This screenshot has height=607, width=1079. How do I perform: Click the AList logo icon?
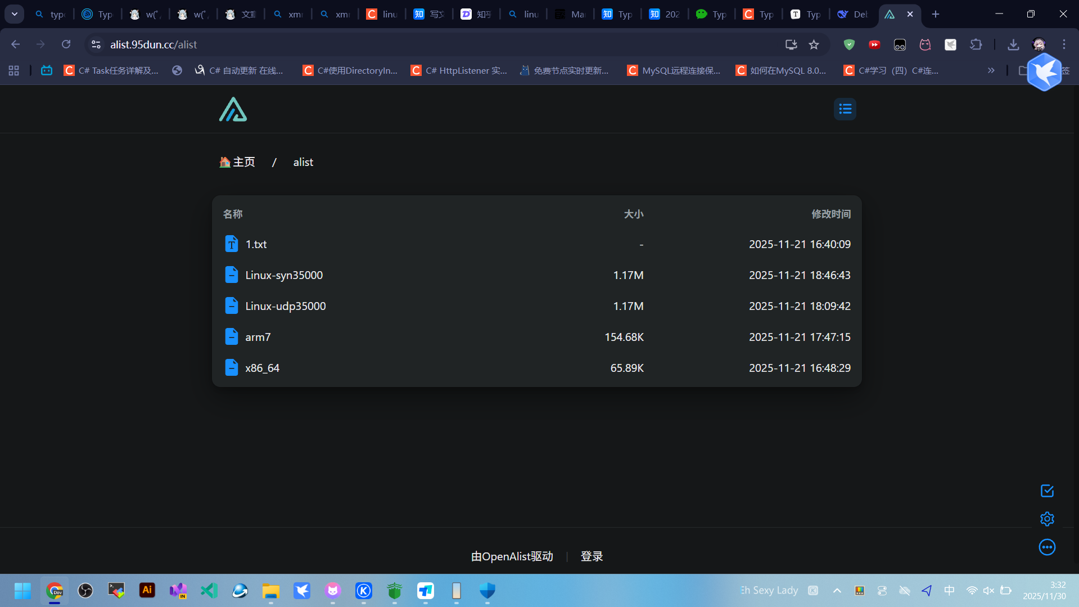[233, 110]
